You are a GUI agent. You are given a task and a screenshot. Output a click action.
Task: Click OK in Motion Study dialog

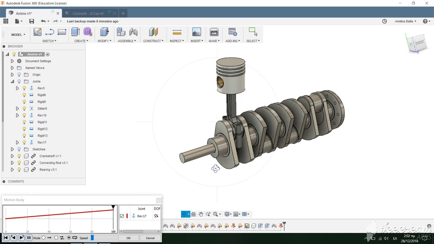pyautogui.click(x=129, y=238)
